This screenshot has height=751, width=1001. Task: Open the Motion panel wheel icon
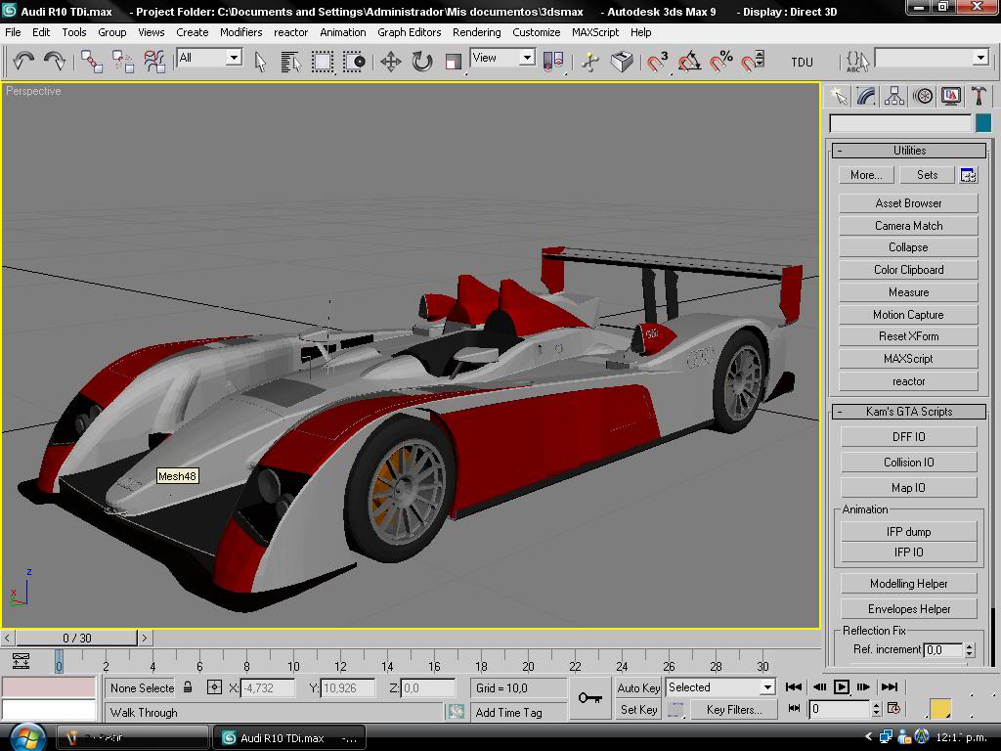[x=923, y=96]
